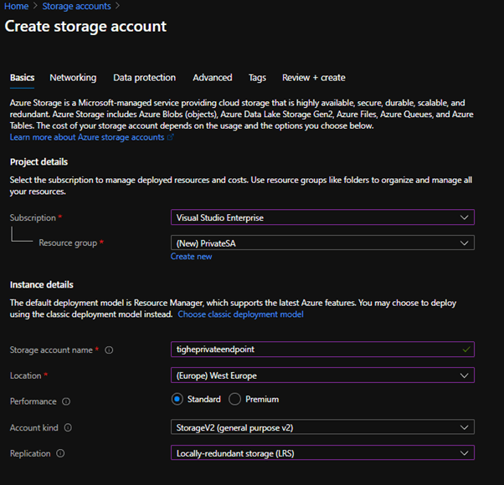Screen dimensions: 504x485
Task: Click info icon beside Account kind
Action: 68,428
